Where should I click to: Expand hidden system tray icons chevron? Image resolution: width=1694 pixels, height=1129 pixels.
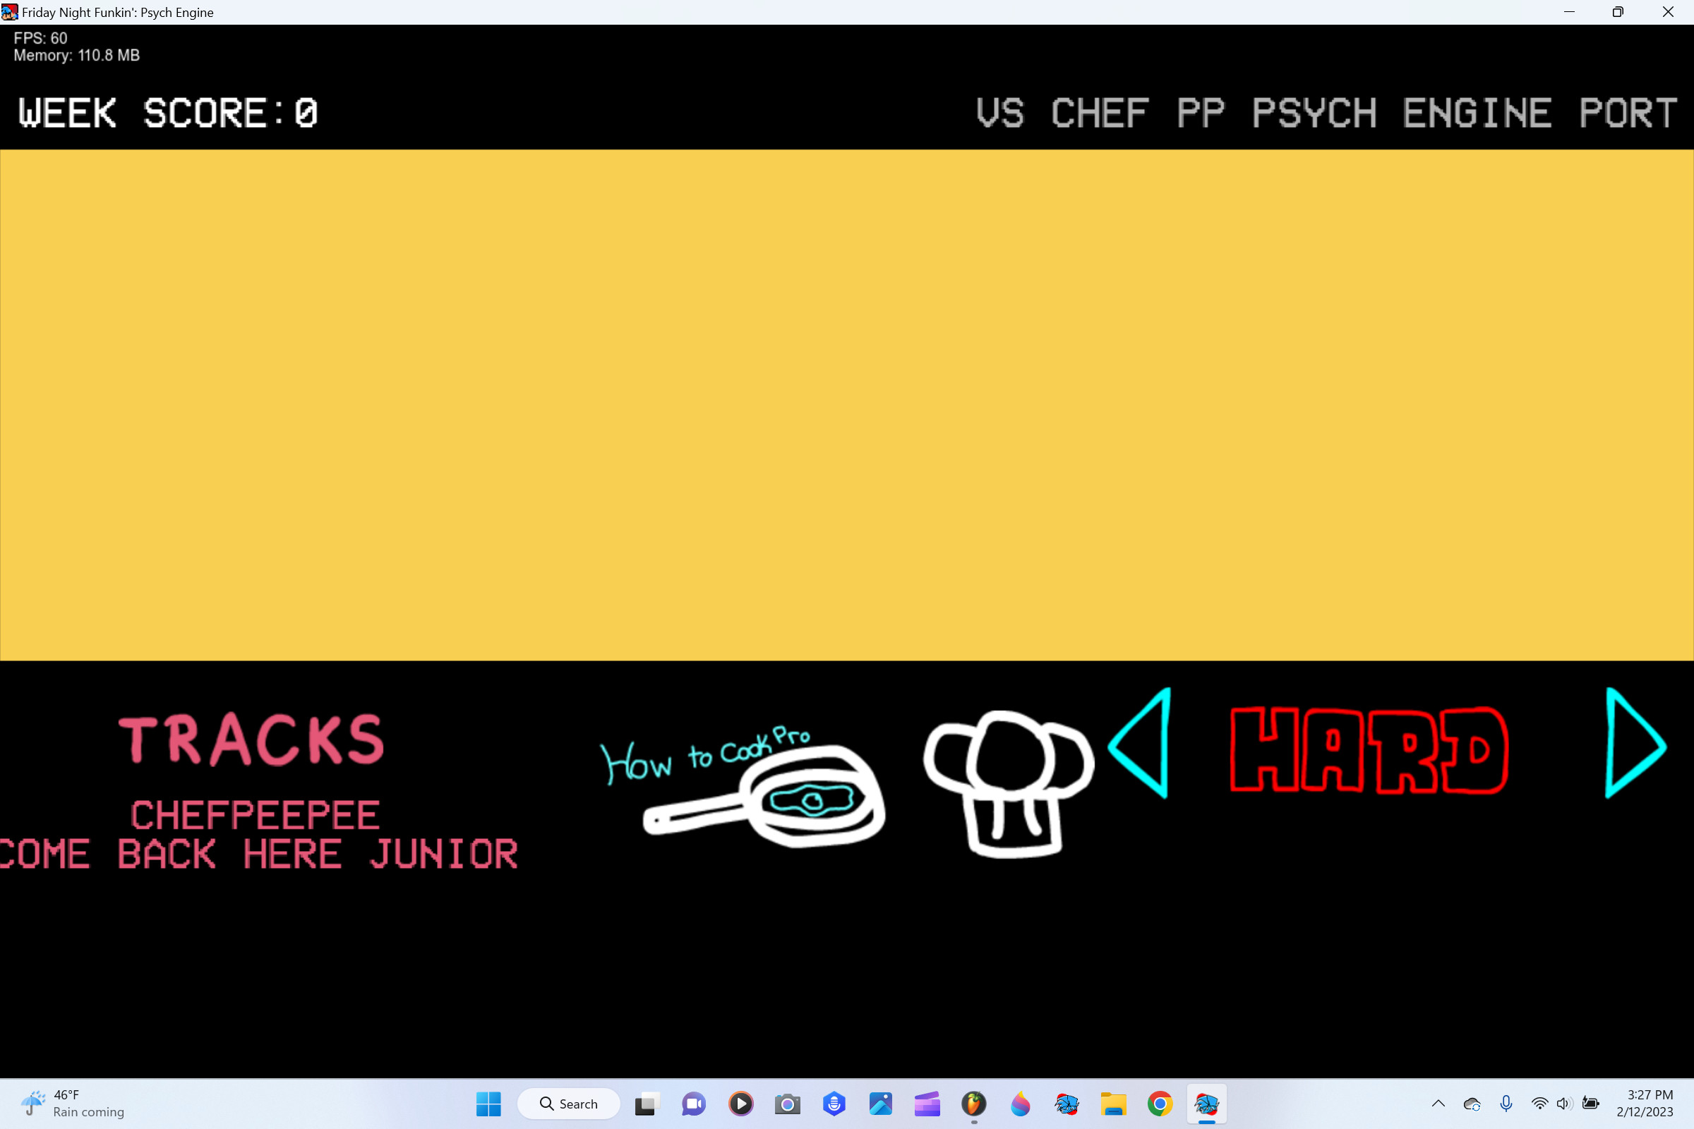(1438, 1104)
